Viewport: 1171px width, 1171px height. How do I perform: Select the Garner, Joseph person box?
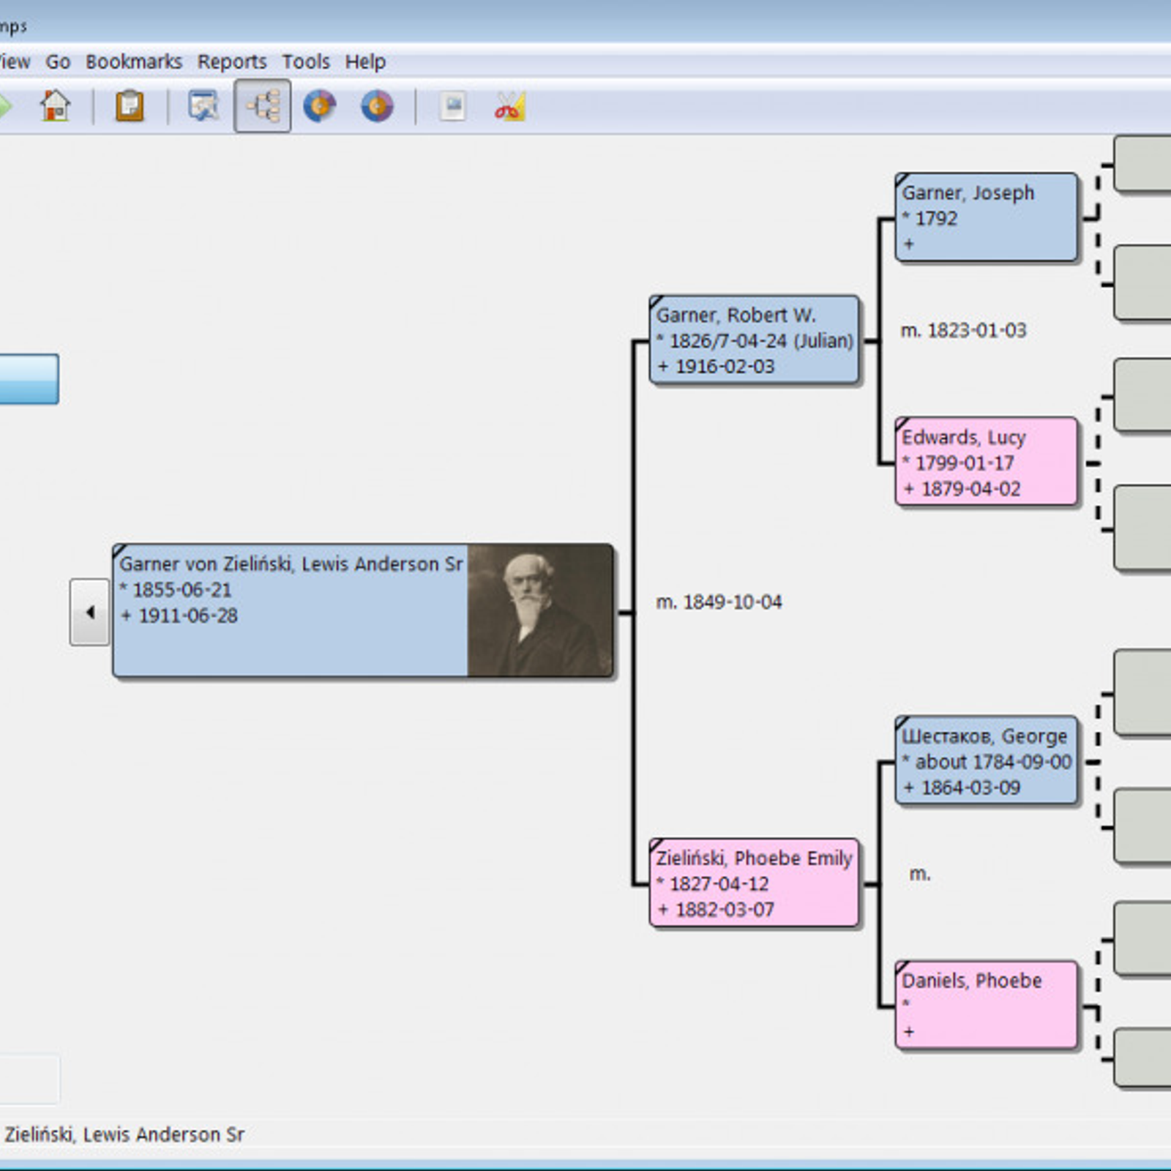[x=986, y=217]
